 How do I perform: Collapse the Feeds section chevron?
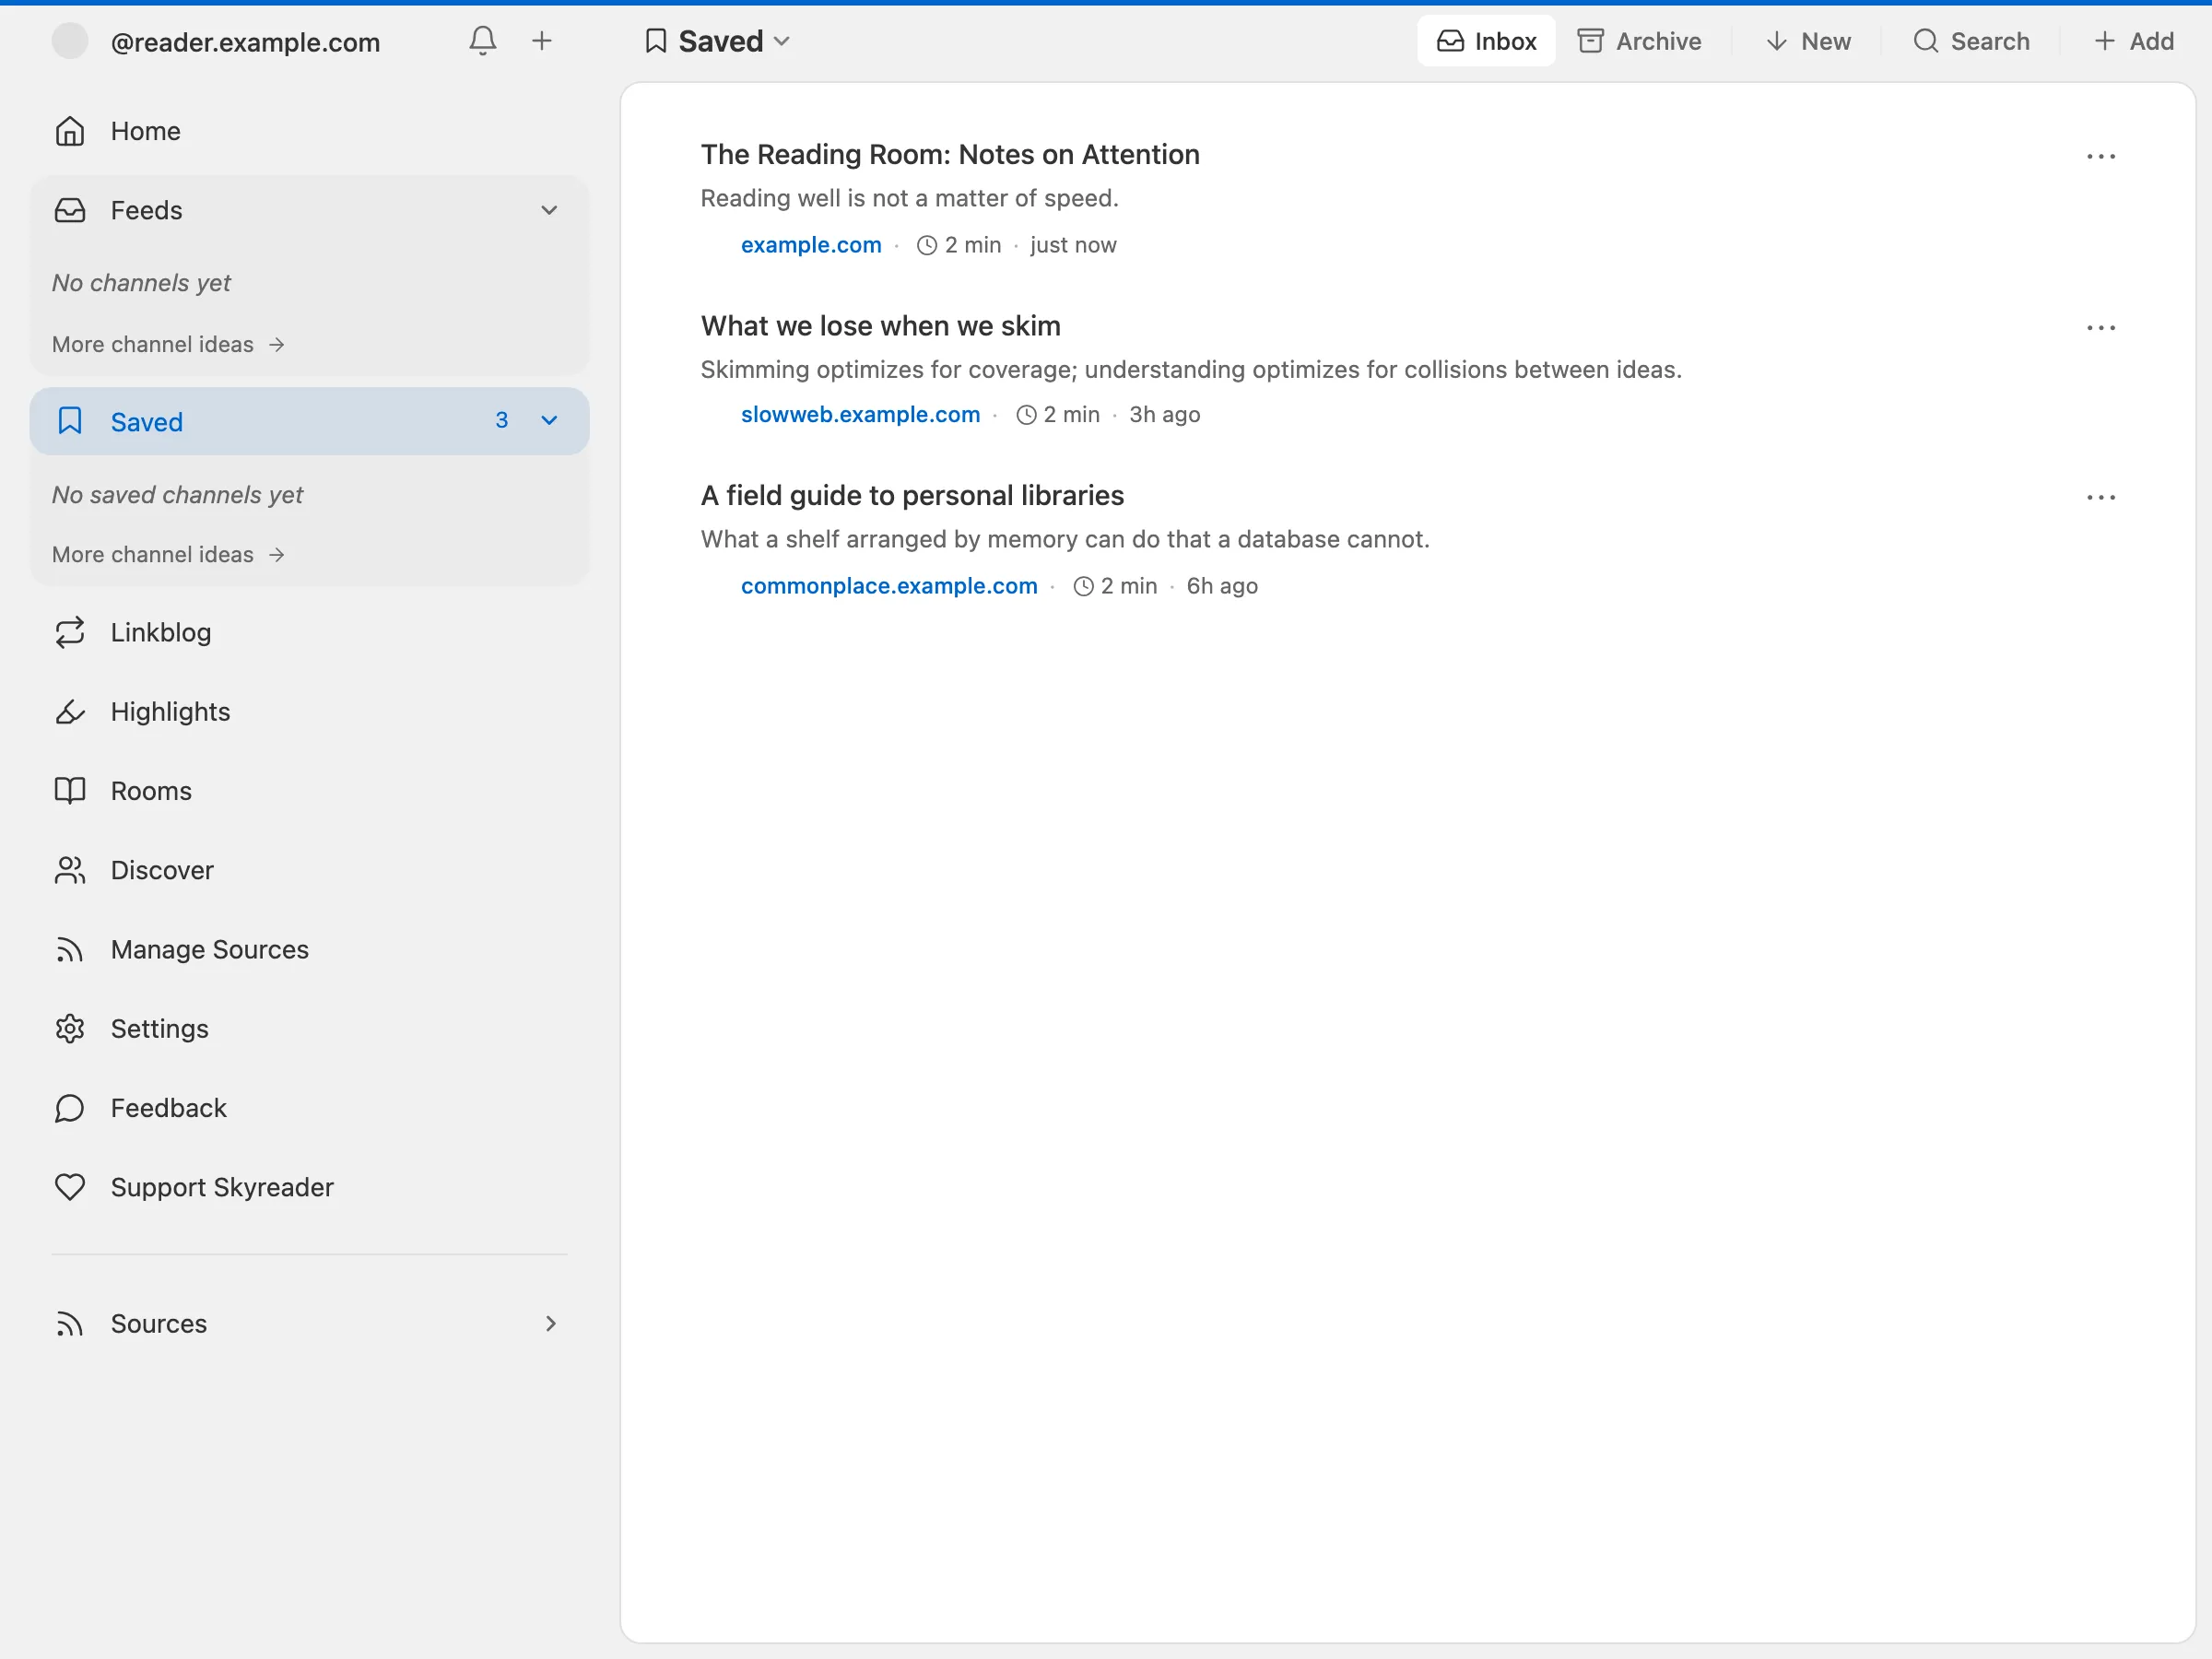(x=549, y=210)
